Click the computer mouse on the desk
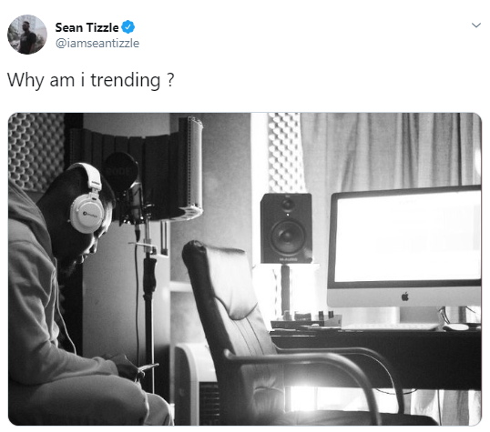Image resolution: width=490 pixels, height=432 pixels. click(456, 327)
